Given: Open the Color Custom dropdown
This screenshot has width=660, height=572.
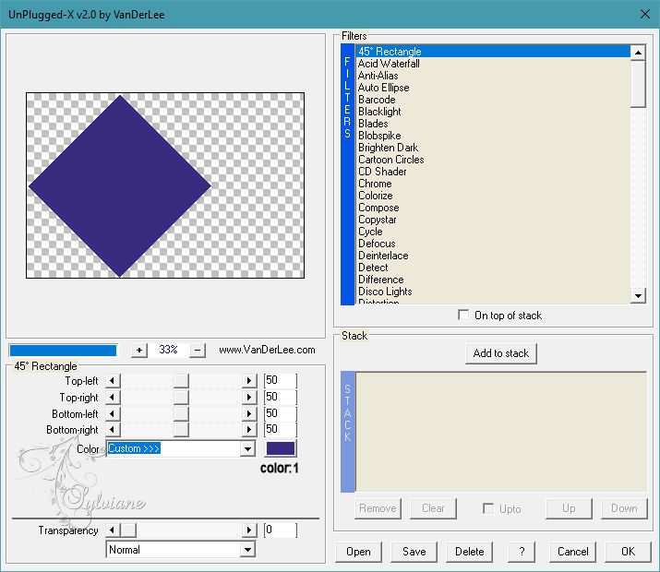Looking at the screenshot, I should pos(248,448).
